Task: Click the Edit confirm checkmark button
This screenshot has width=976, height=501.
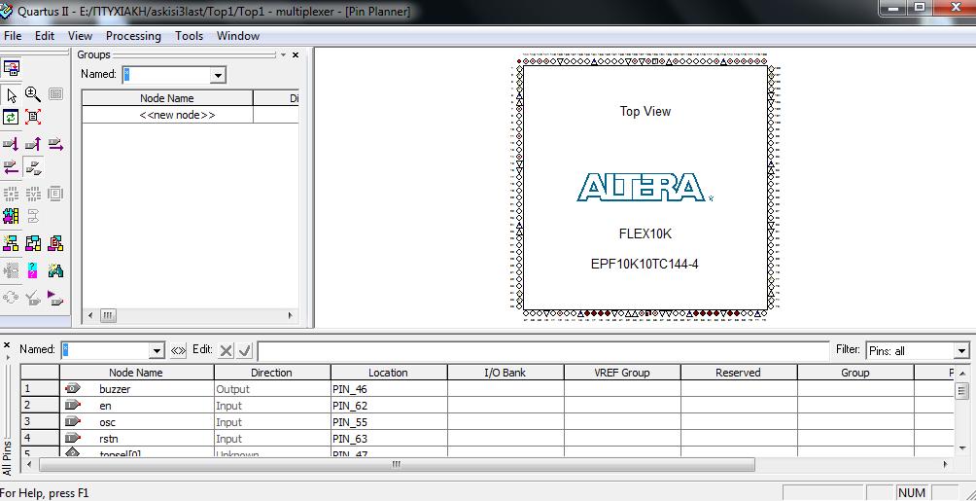Action: (244, 351)
